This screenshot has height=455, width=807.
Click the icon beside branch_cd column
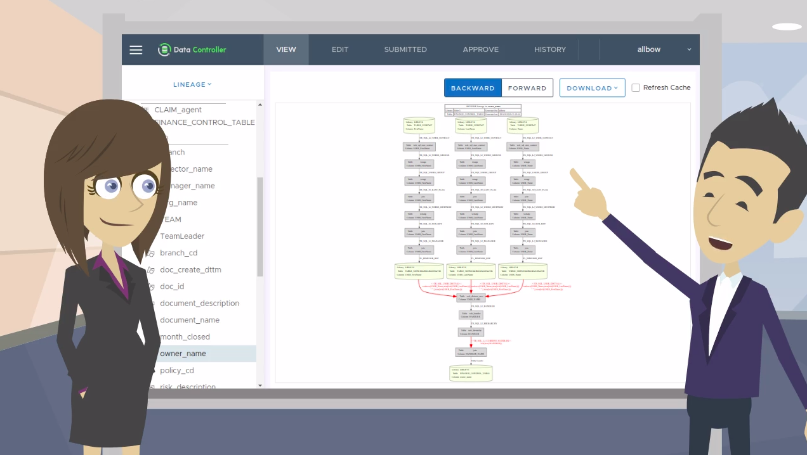(x=151, y=253)
